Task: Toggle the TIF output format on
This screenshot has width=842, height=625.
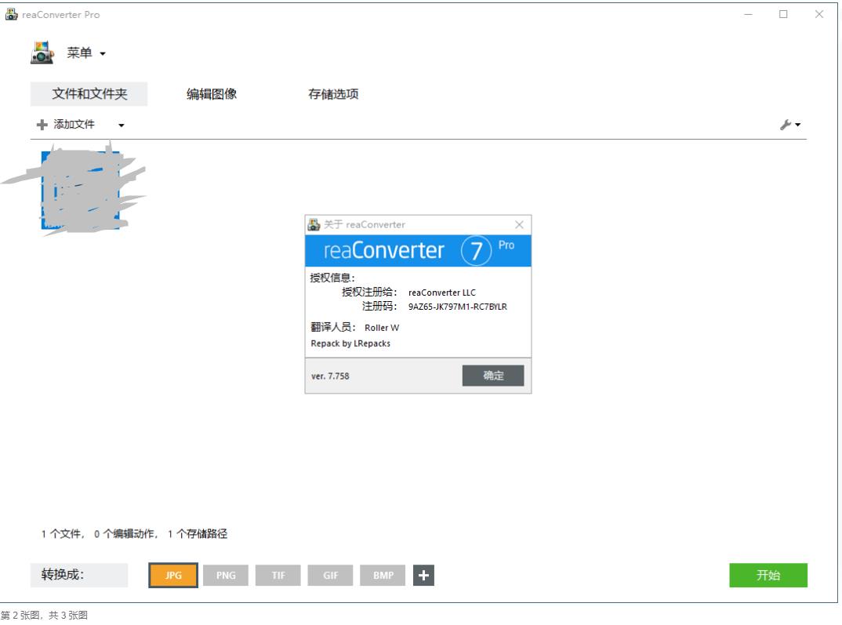Action: (x=278, y=575)
